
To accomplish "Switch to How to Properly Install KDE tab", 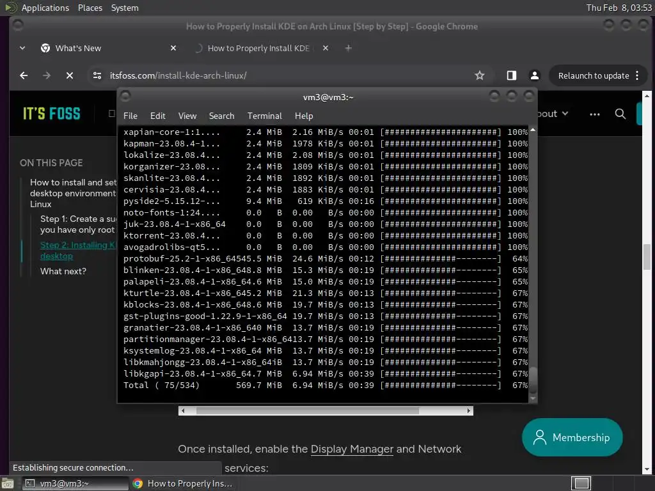I will pos(262,48).
